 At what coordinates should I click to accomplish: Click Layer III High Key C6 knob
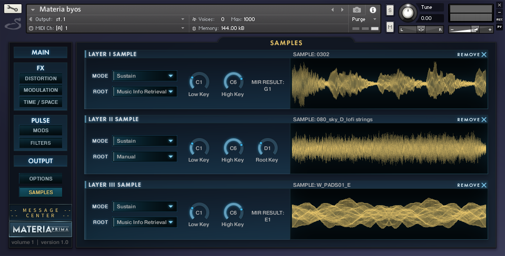tap(233, 212)
